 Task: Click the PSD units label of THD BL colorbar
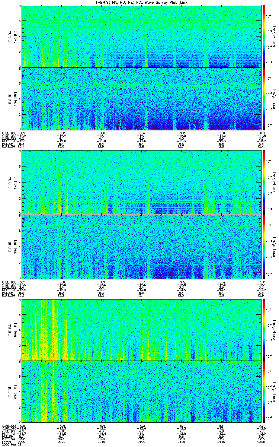click(x=275, y=182)
